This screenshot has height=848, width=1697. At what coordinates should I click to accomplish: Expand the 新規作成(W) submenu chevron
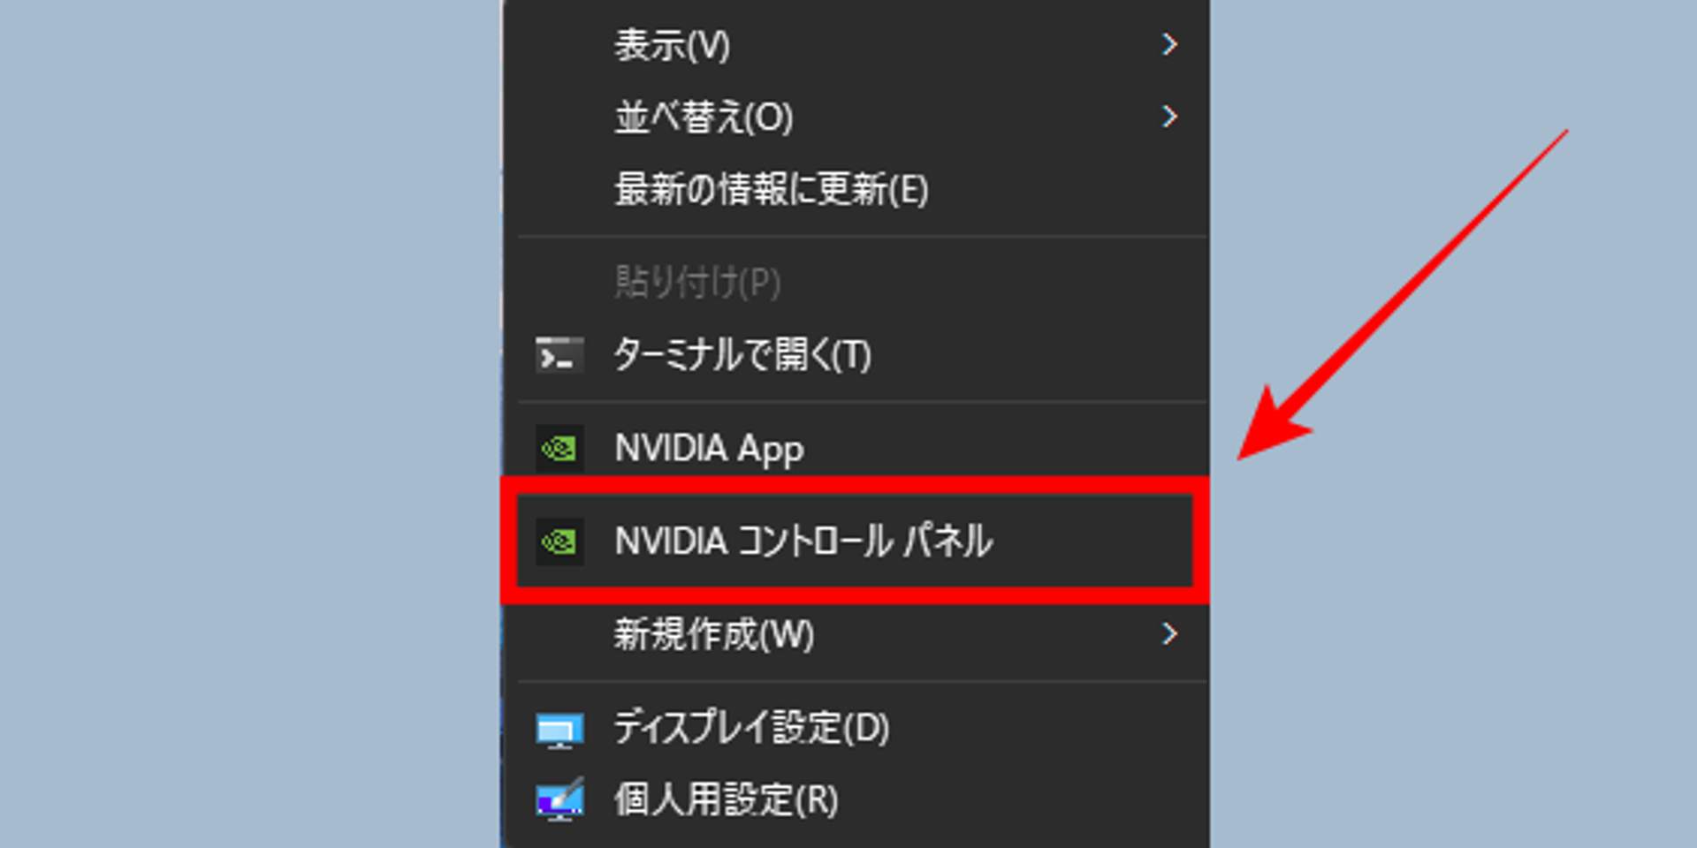[1169, 633]
